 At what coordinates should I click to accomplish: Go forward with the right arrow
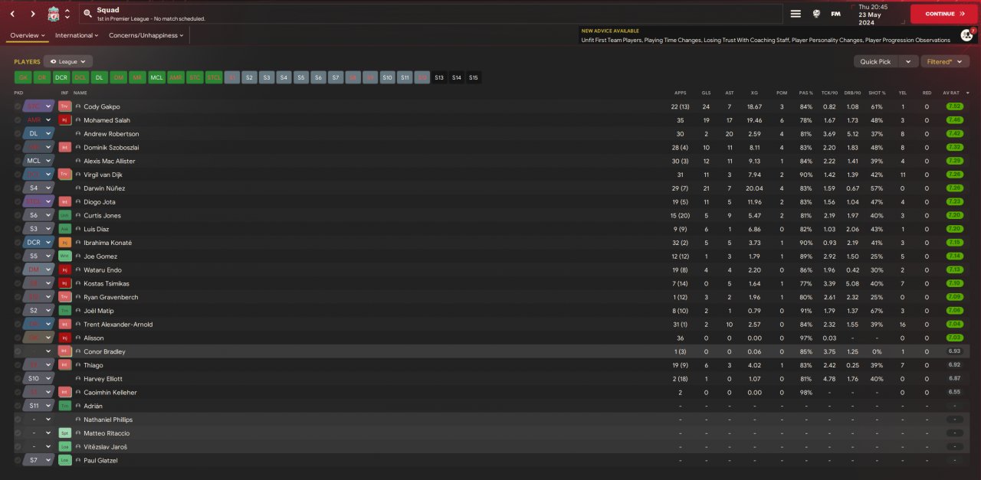33,14
